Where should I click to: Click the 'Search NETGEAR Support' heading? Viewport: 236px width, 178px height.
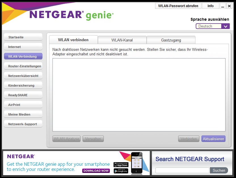click(190, 159)
